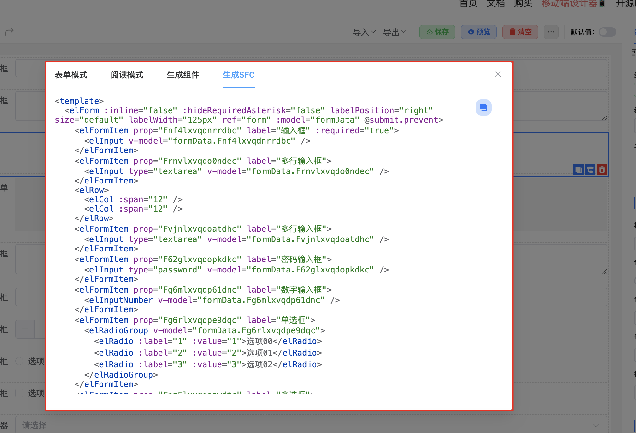Screen dimensions: 636x433
Task: Open the more options ellipsis button
Action: 551,32
